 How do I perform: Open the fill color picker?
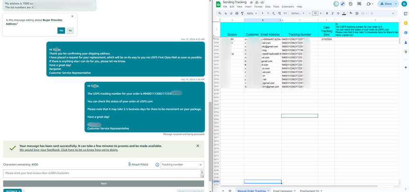(x=351, y=13)
